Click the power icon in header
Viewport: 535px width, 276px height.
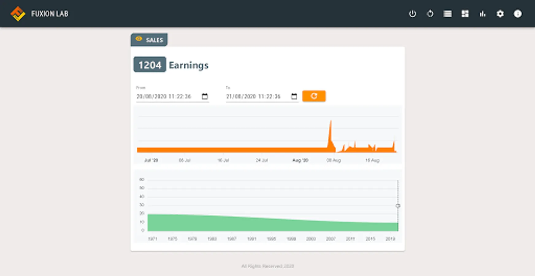(412, 14)
